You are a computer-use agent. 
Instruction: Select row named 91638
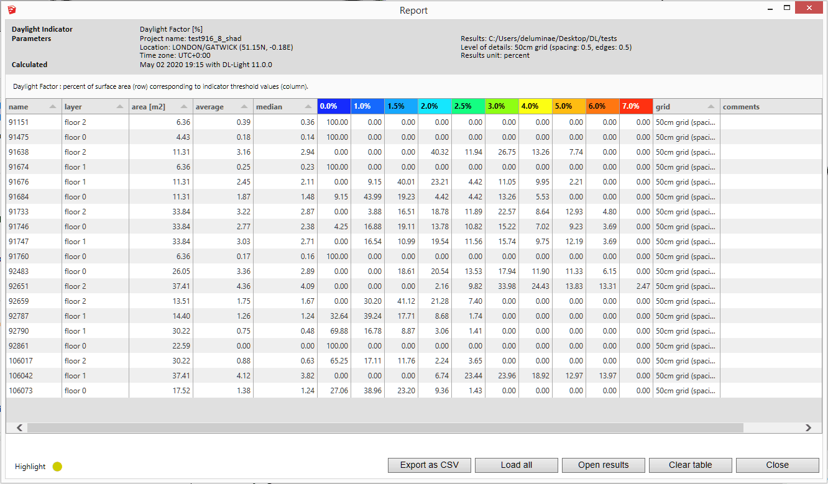pos(414,152)
